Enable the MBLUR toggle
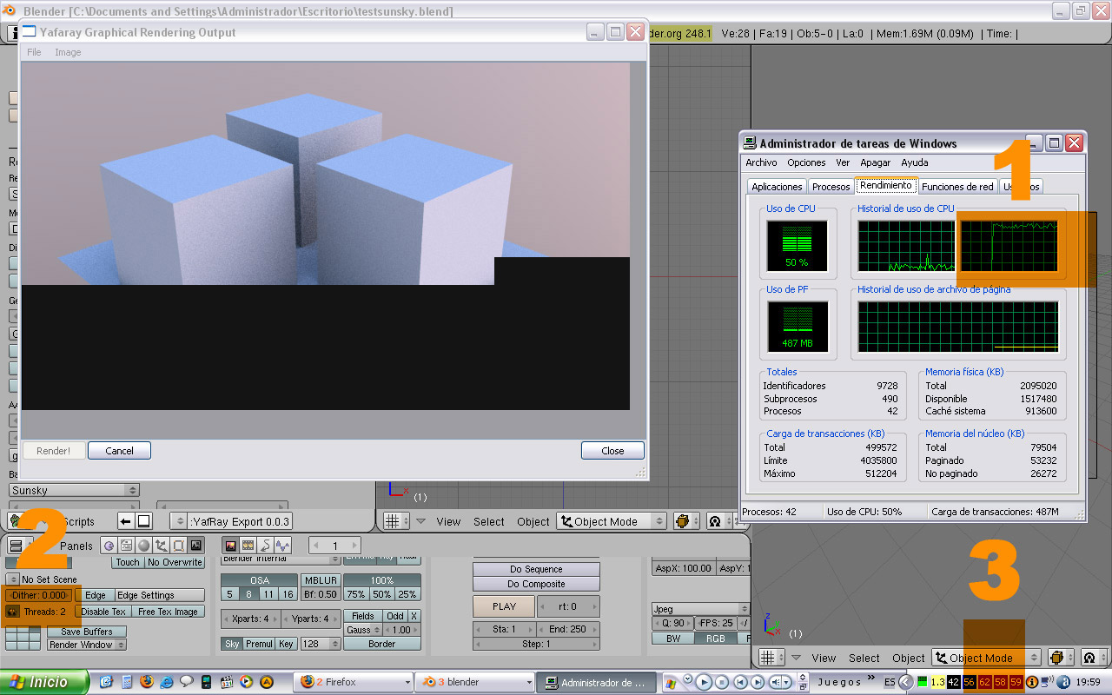1112x695 pixels. point(321,580)
